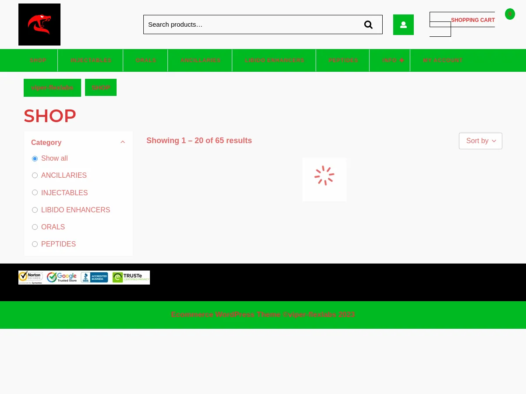The image size is (526, 394).
Task: Select the INJECTABLES category radio button
Action: point(35,193)
